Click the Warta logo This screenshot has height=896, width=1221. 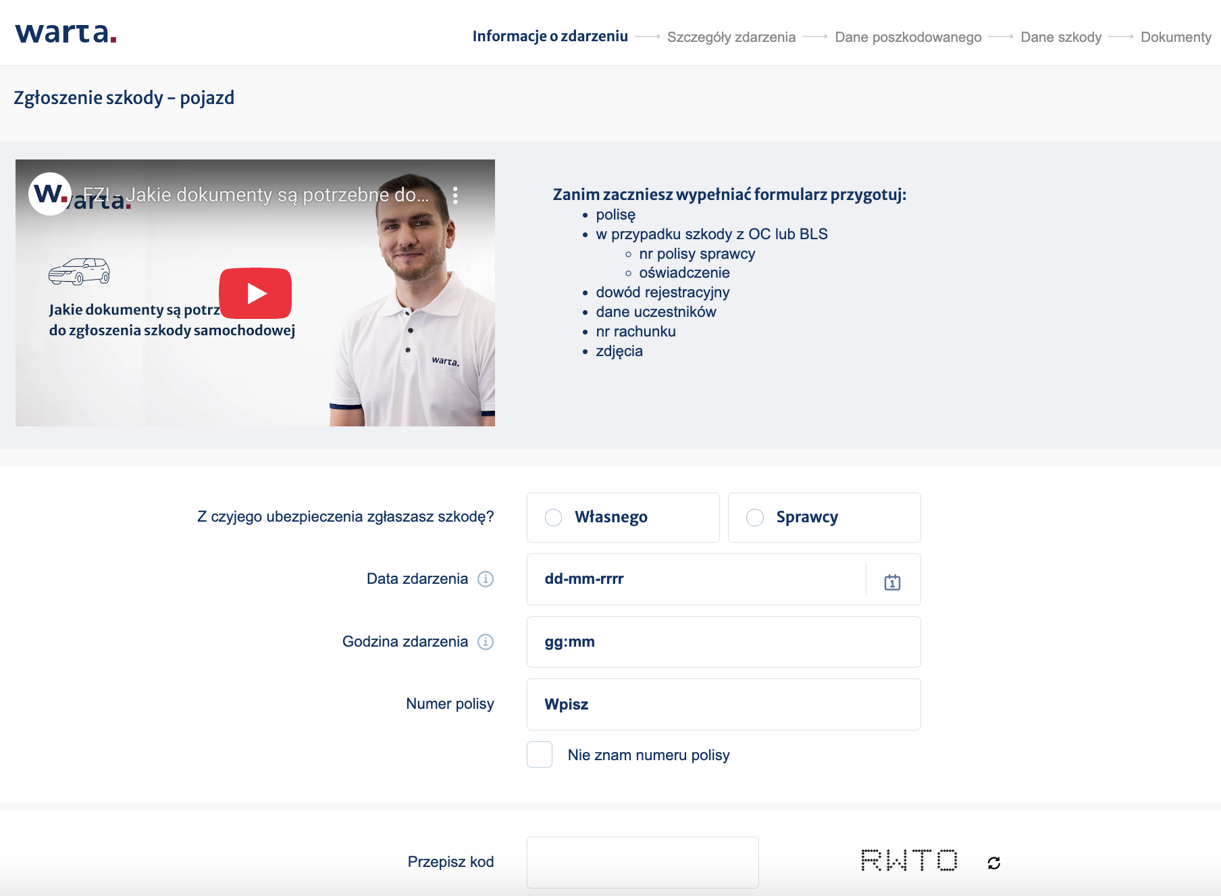coord(66,34)
